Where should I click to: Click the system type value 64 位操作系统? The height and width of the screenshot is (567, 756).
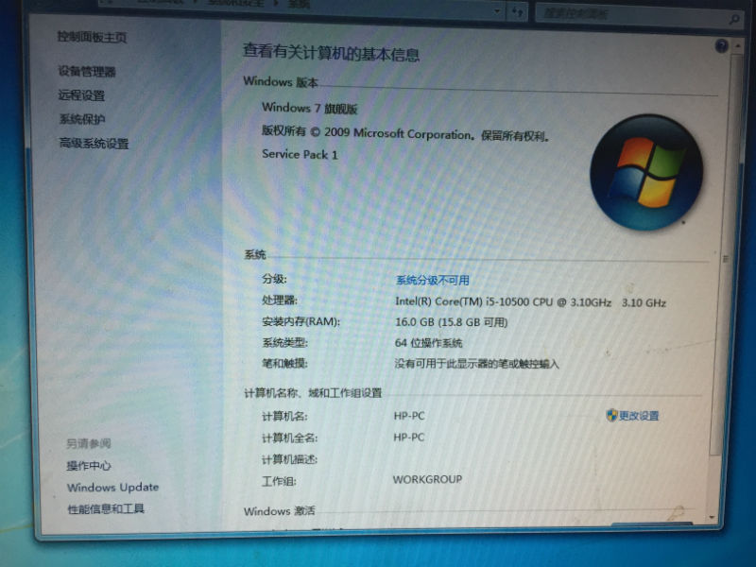coord(428,343)
